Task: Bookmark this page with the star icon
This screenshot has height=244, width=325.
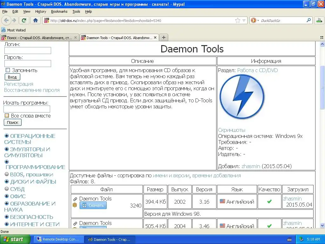Action: pyautogui.click(x=237, y=20)
